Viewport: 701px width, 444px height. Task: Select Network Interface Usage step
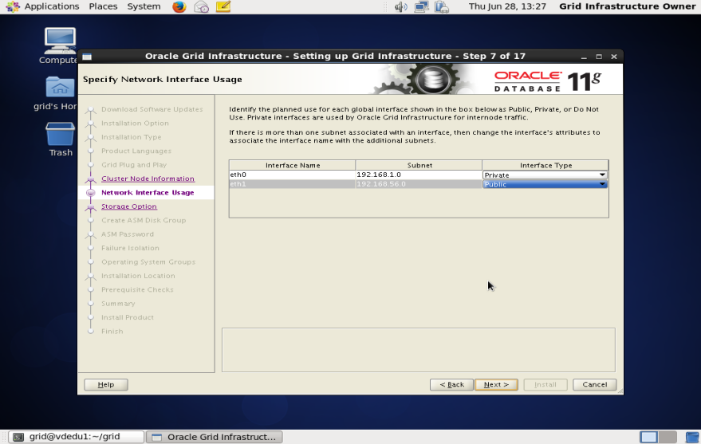coord(148,193)
